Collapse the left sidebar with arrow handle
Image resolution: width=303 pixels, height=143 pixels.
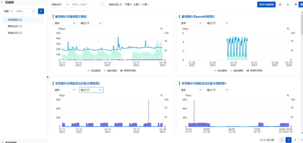(48, 77)
